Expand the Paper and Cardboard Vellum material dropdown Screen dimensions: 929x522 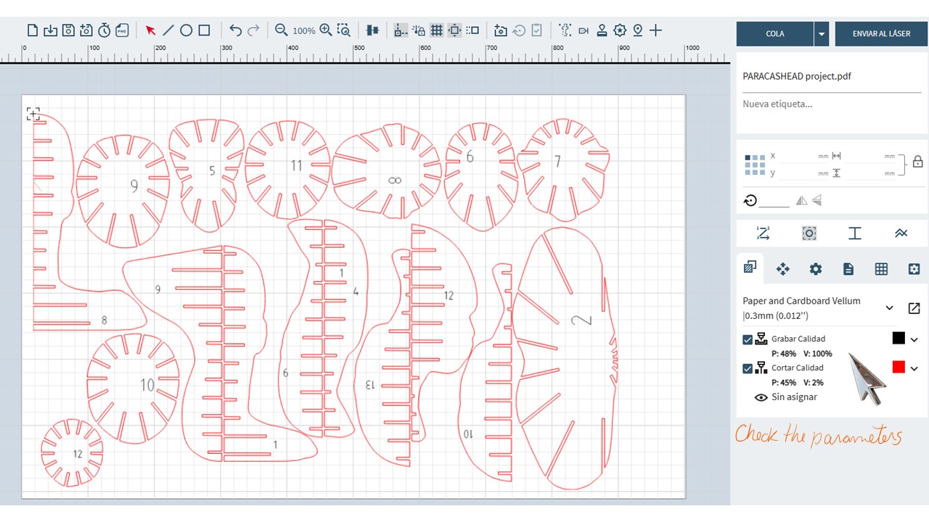(890, 308)
